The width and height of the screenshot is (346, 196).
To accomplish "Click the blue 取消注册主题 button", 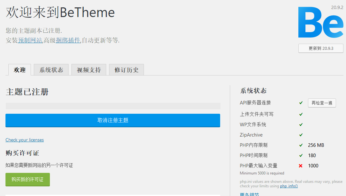I will pyautogui.click(x=113, y=120).
